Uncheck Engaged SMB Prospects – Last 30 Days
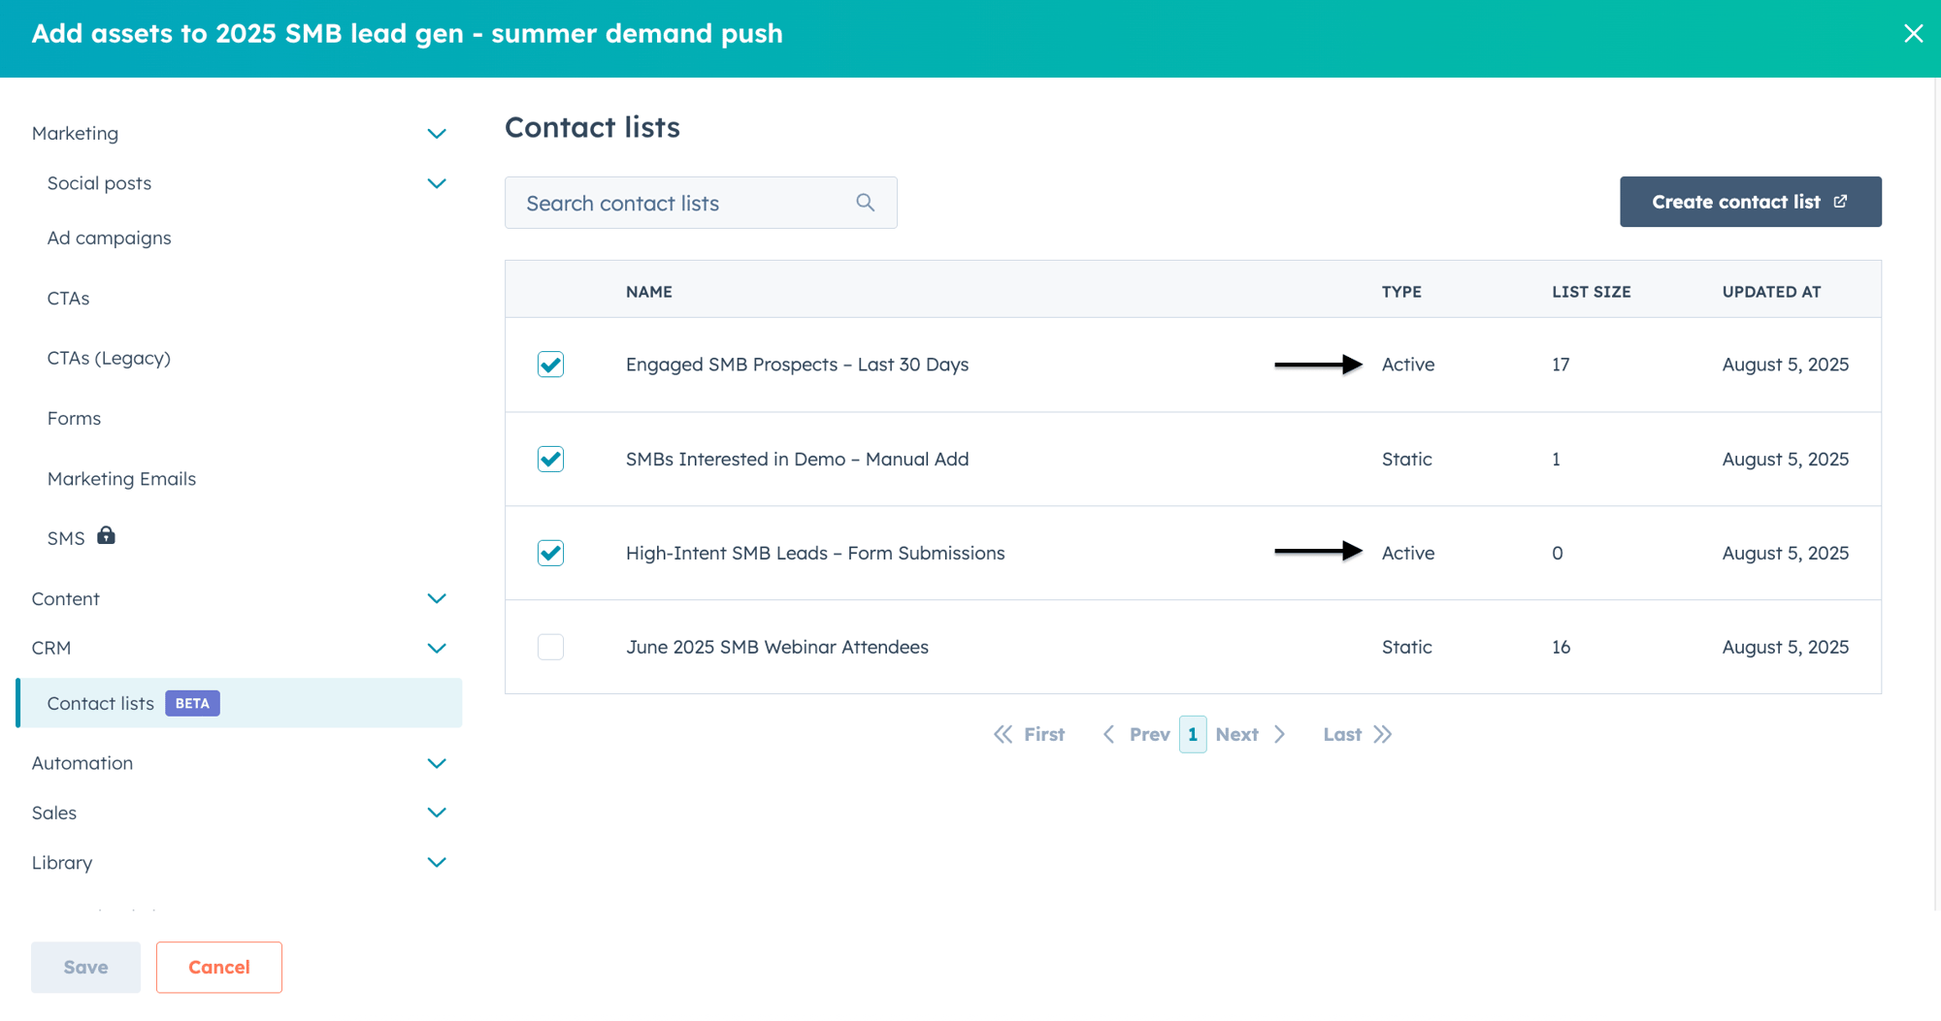 click(x=550, y=365)
